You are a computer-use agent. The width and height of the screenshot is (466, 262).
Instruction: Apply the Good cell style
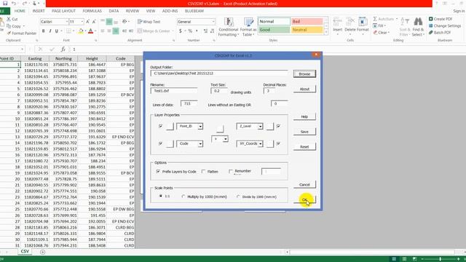coord(274,30)
